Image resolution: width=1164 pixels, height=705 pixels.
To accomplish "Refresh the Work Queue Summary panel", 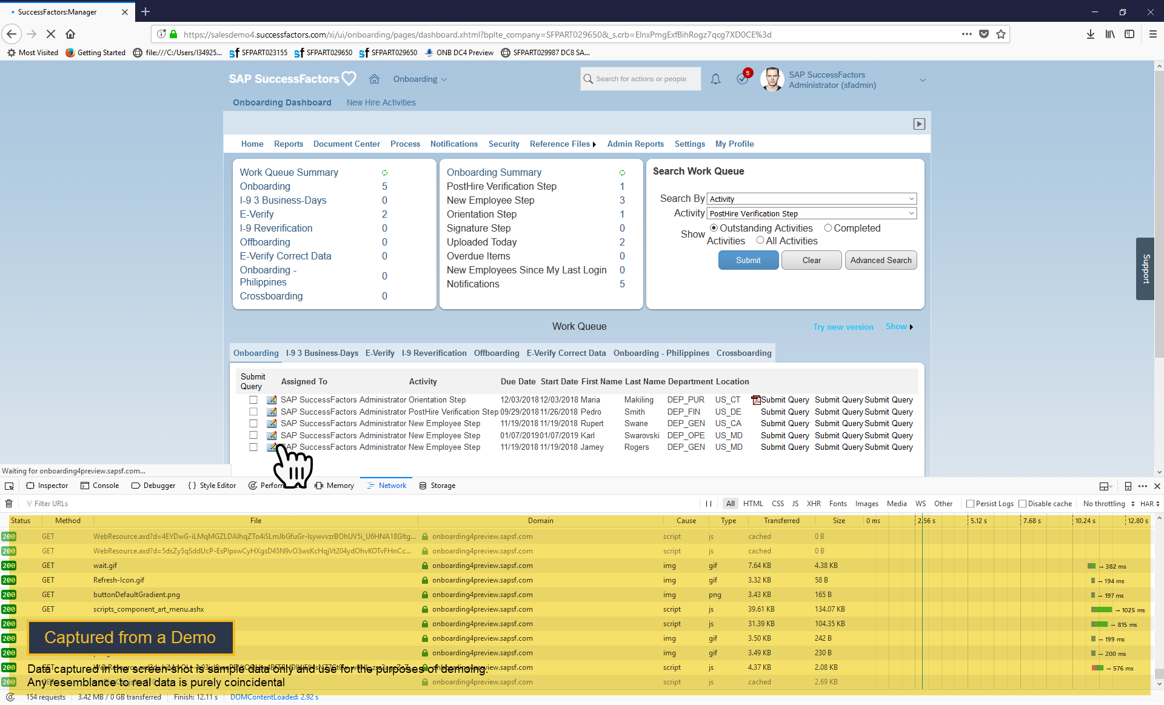I will click(384, 173).
